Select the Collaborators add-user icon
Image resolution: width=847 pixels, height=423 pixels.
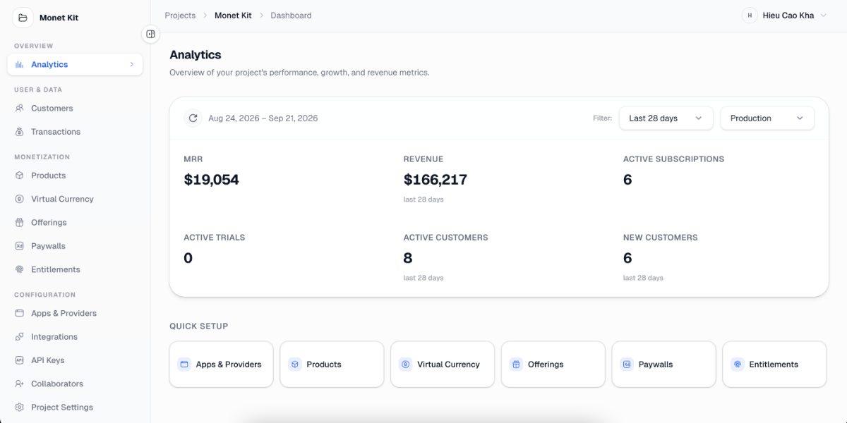pyautogui.click(x=20, y=384)
